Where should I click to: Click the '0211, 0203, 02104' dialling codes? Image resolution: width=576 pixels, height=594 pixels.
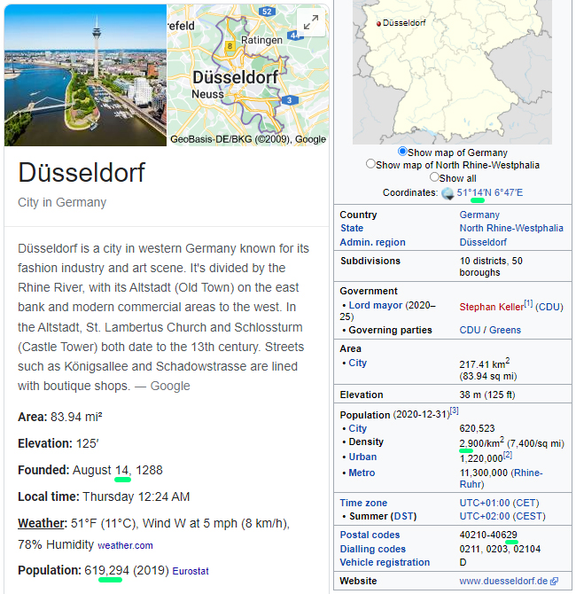coord(500,549)
